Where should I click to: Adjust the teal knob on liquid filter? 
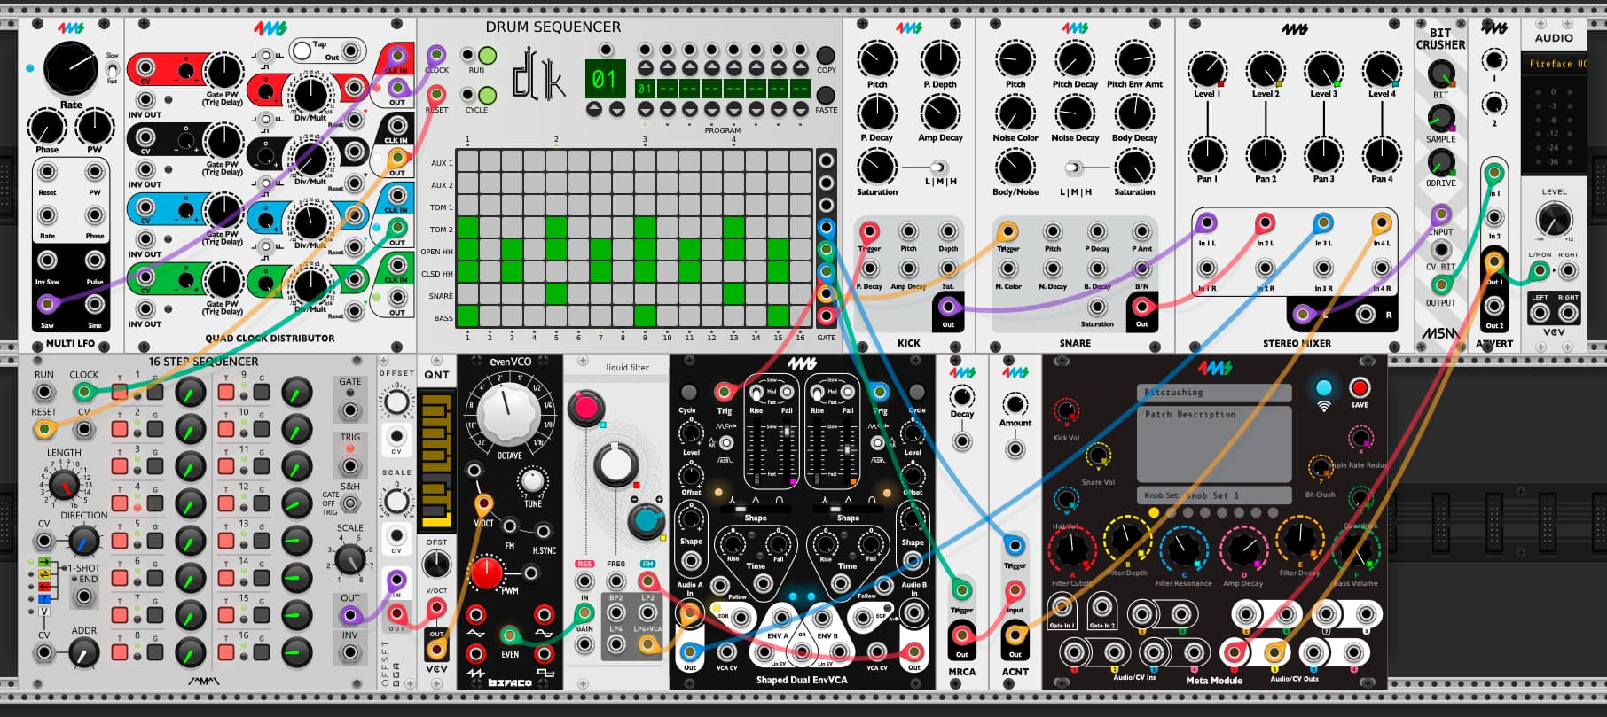[x=647, y=522]
